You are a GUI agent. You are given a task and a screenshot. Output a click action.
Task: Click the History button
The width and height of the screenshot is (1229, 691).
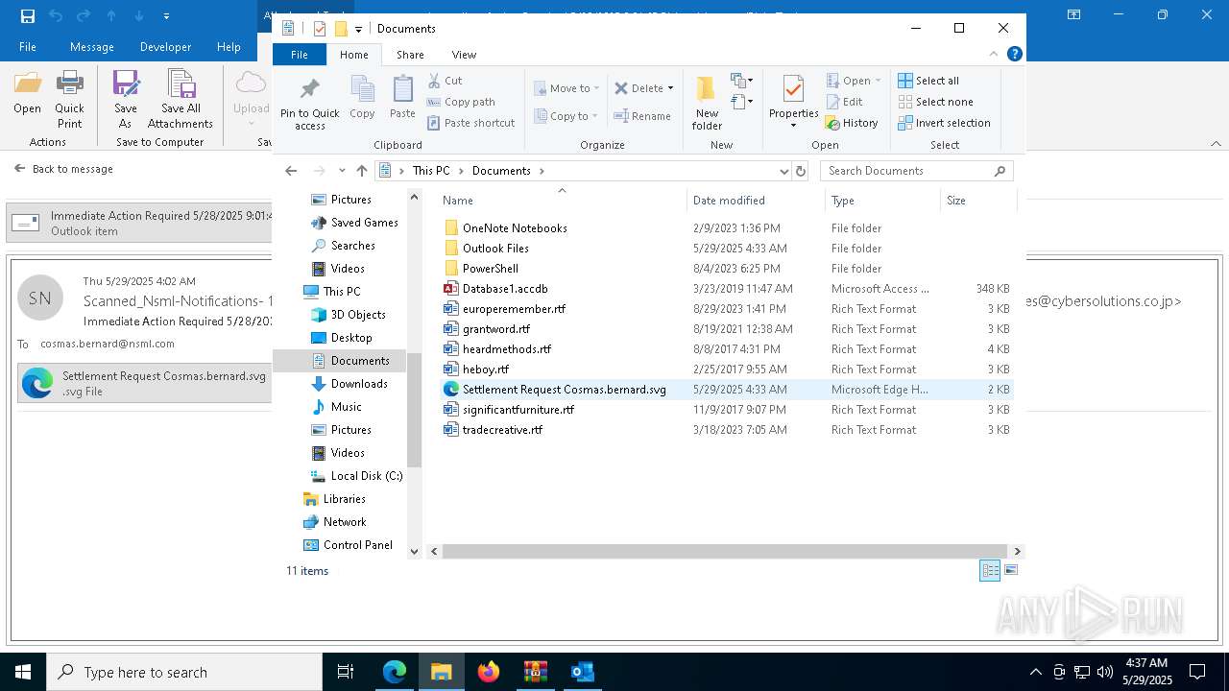click(852, 123)
